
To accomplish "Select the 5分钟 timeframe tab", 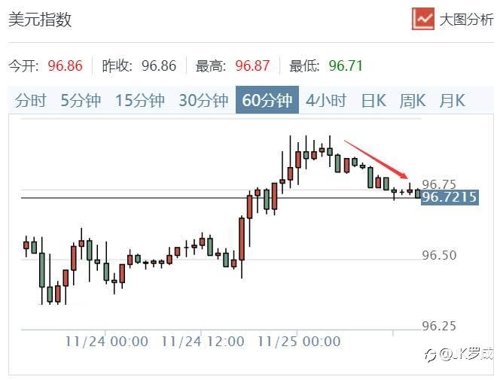I will click(81, 100).
